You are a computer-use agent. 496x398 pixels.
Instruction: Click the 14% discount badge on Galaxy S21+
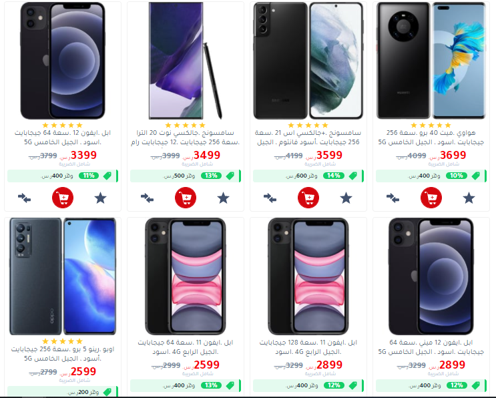[x=333, y=176]
